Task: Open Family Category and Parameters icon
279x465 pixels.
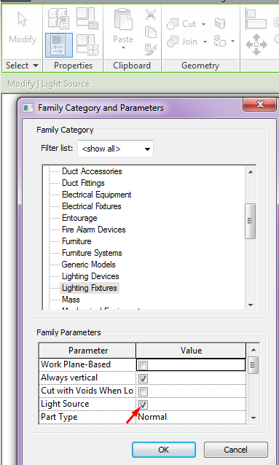Action: point(87,18)
